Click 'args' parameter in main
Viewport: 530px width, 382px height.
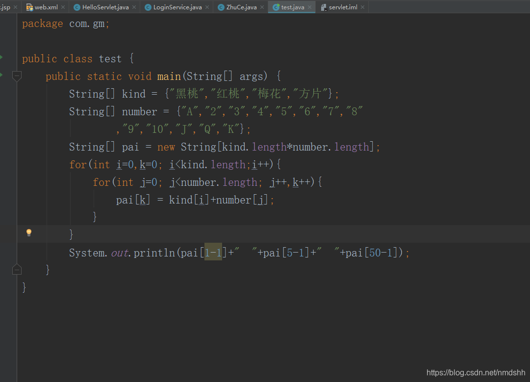(x=251, y=77)
